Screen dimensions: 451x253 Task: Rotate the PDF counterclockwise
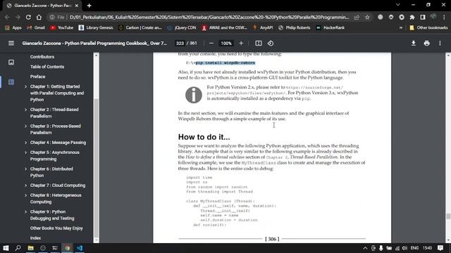(x=271, y=44)
